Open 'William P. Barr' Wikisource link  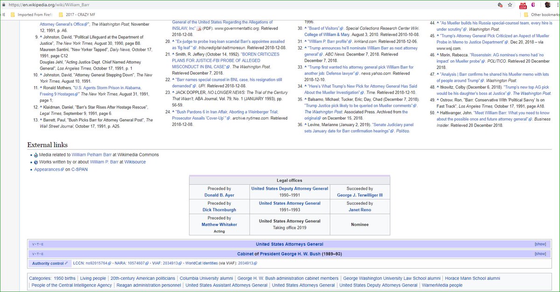104,162
